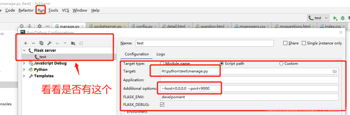The height and width of the screenshot is (115, 350).
Task: Collapse all in project panel
Action: point(30,26)
